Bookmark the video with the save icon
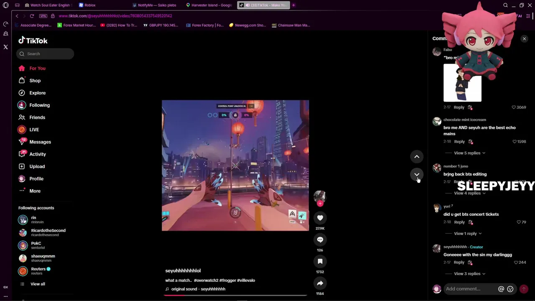The width and height of the screenshot is (535, 301). coord(320,261)
